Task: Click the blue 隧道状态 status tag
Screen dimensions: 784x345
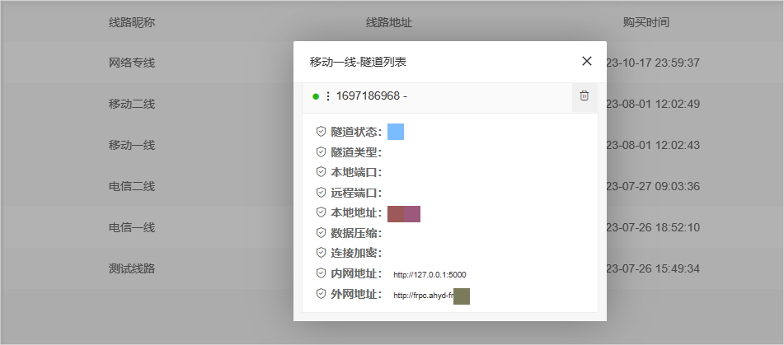Action: click(395, 132)
